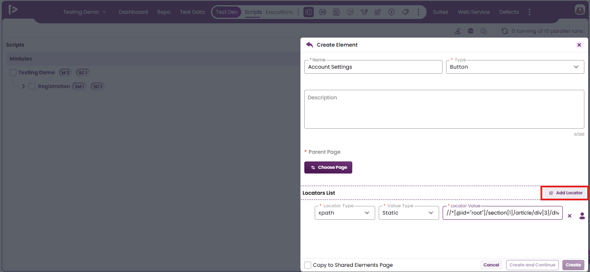Click the SC 1 badge beside Registration
Image resolution: width=590 pixels, height=272 pixels.
click(98, 86)
